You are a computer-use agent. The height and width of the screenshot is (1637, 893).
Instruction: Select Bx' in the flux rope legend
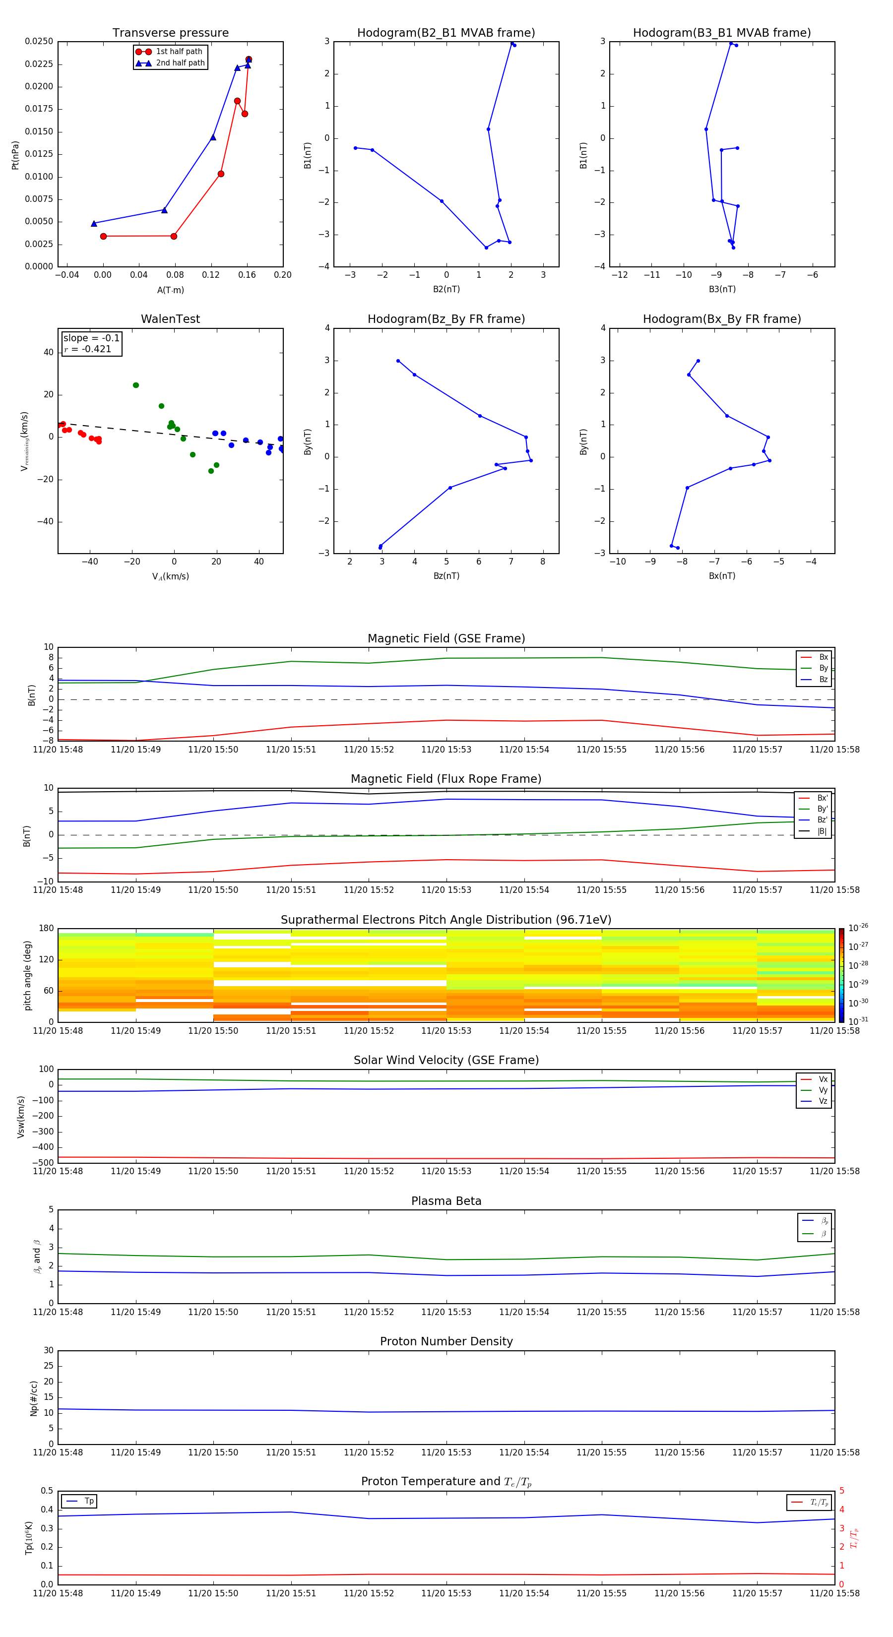pyautogui.click(x=813, y=798)
